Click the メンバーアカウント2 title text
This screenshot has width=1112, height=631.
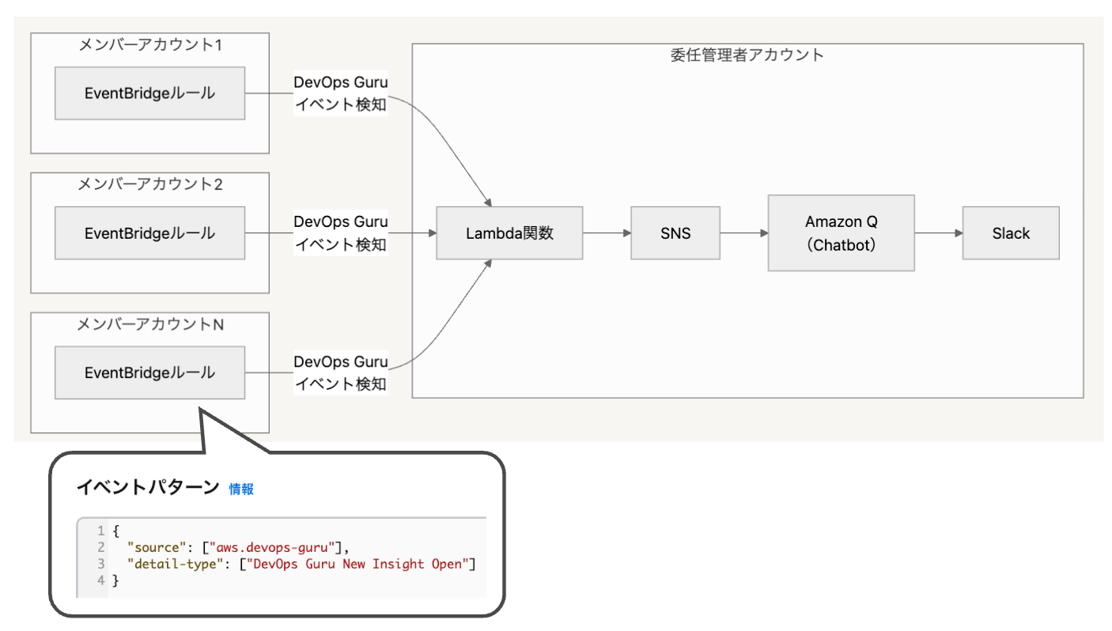pos(149,184)
